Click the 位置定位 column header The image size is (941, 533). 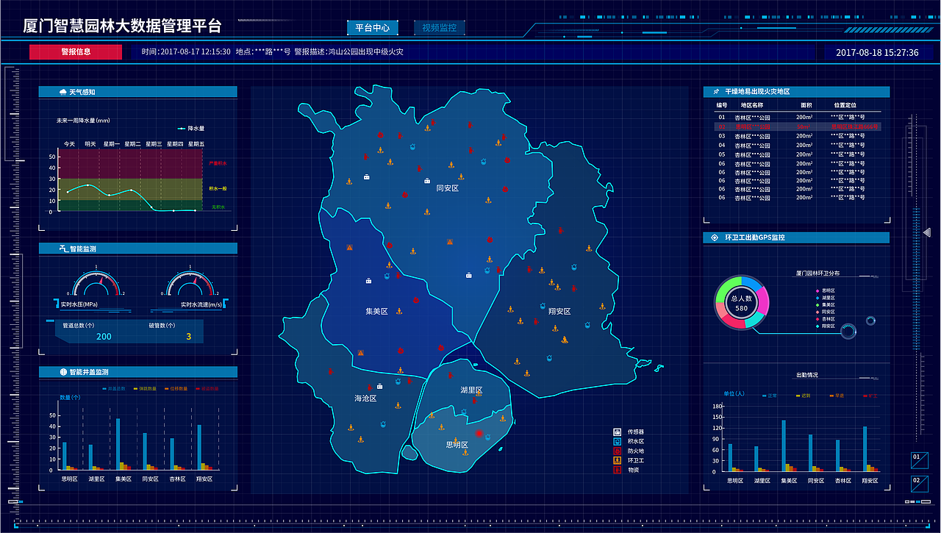[845, 105]
